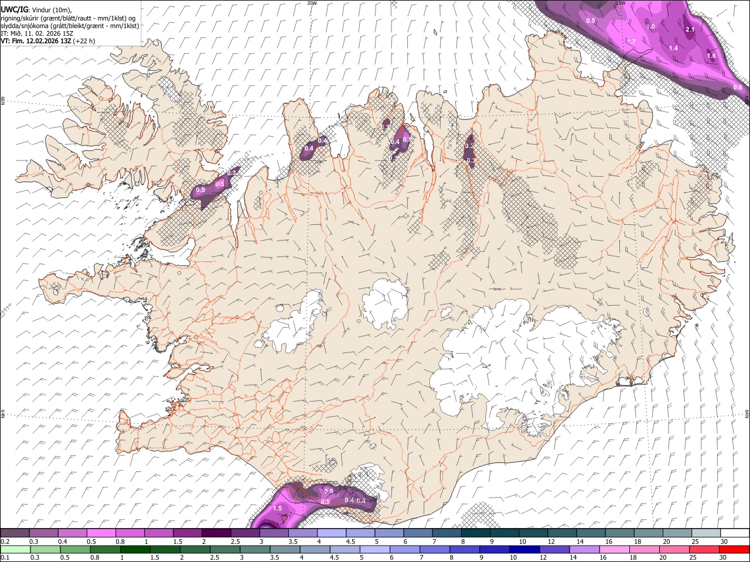Select the 0.2 swatch in the upper legend bar

(x=15, y=533)
